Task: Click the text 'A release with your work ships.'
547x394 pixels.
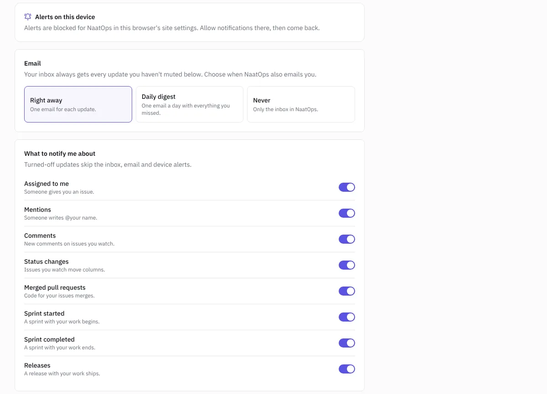Action: [x=62, y=374]
